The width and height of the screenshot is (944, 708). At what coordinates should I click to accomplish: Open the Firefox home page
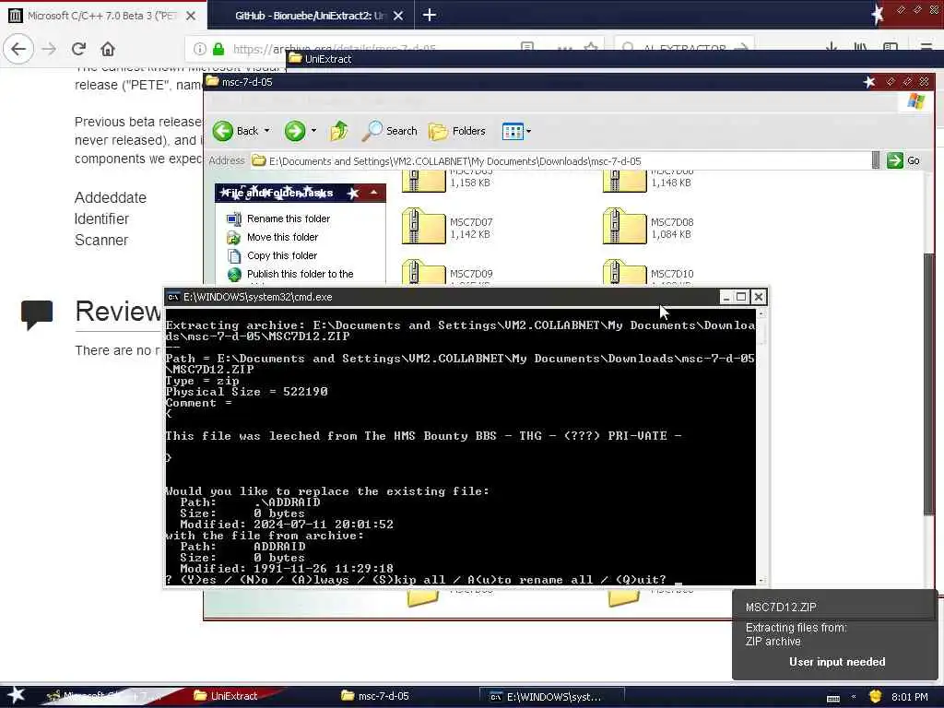pyautogui.click(x=108, y=49)
